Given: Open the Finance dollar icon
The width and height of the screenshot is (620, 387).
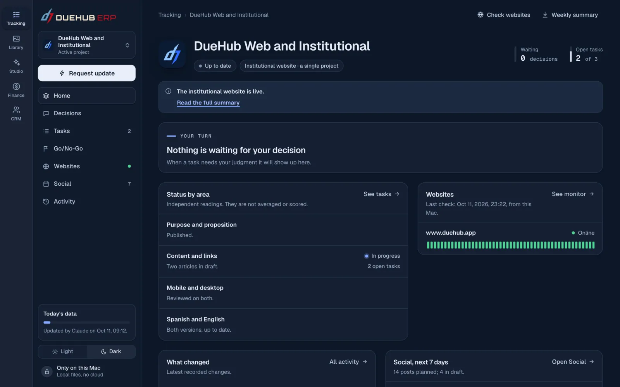Looking at the screenshot, I should point(16,86).
